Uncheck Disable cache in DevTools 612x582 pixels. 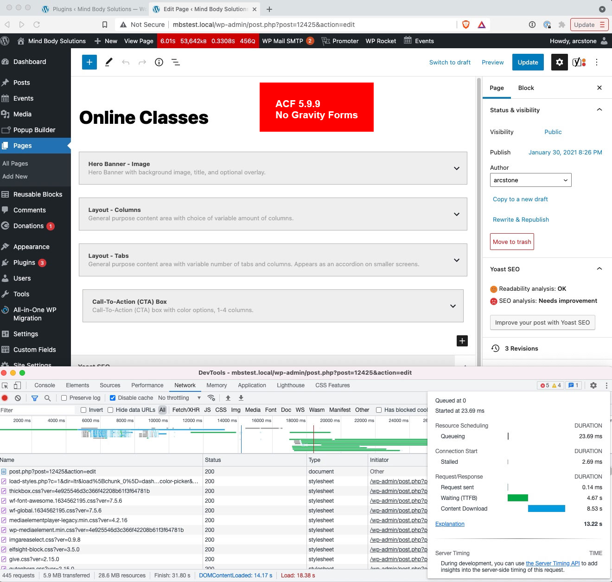pyautogui.click(x=113, y=397)
